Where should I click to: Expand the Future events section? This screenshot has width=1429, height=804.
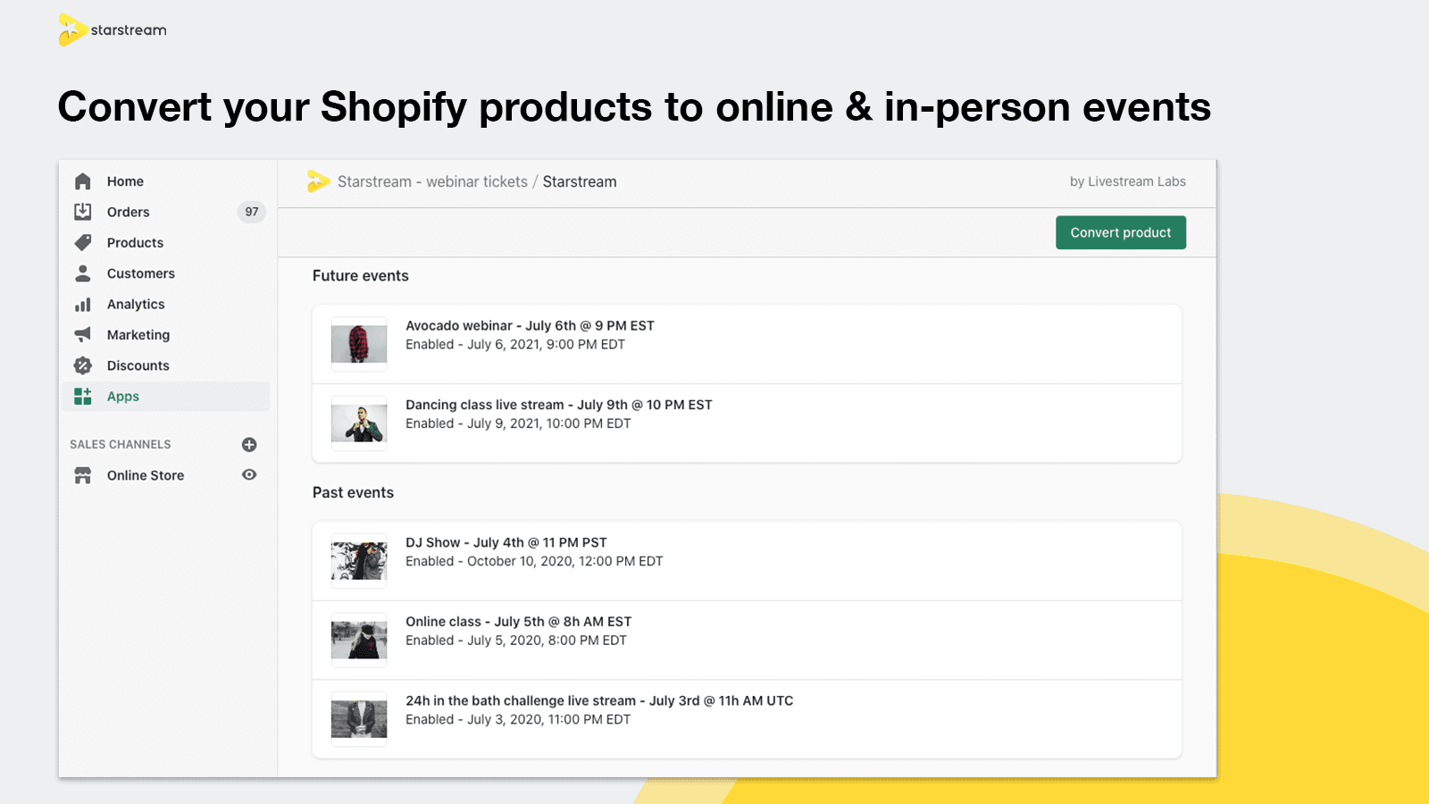pyautogui.click(x=360, y=275)
